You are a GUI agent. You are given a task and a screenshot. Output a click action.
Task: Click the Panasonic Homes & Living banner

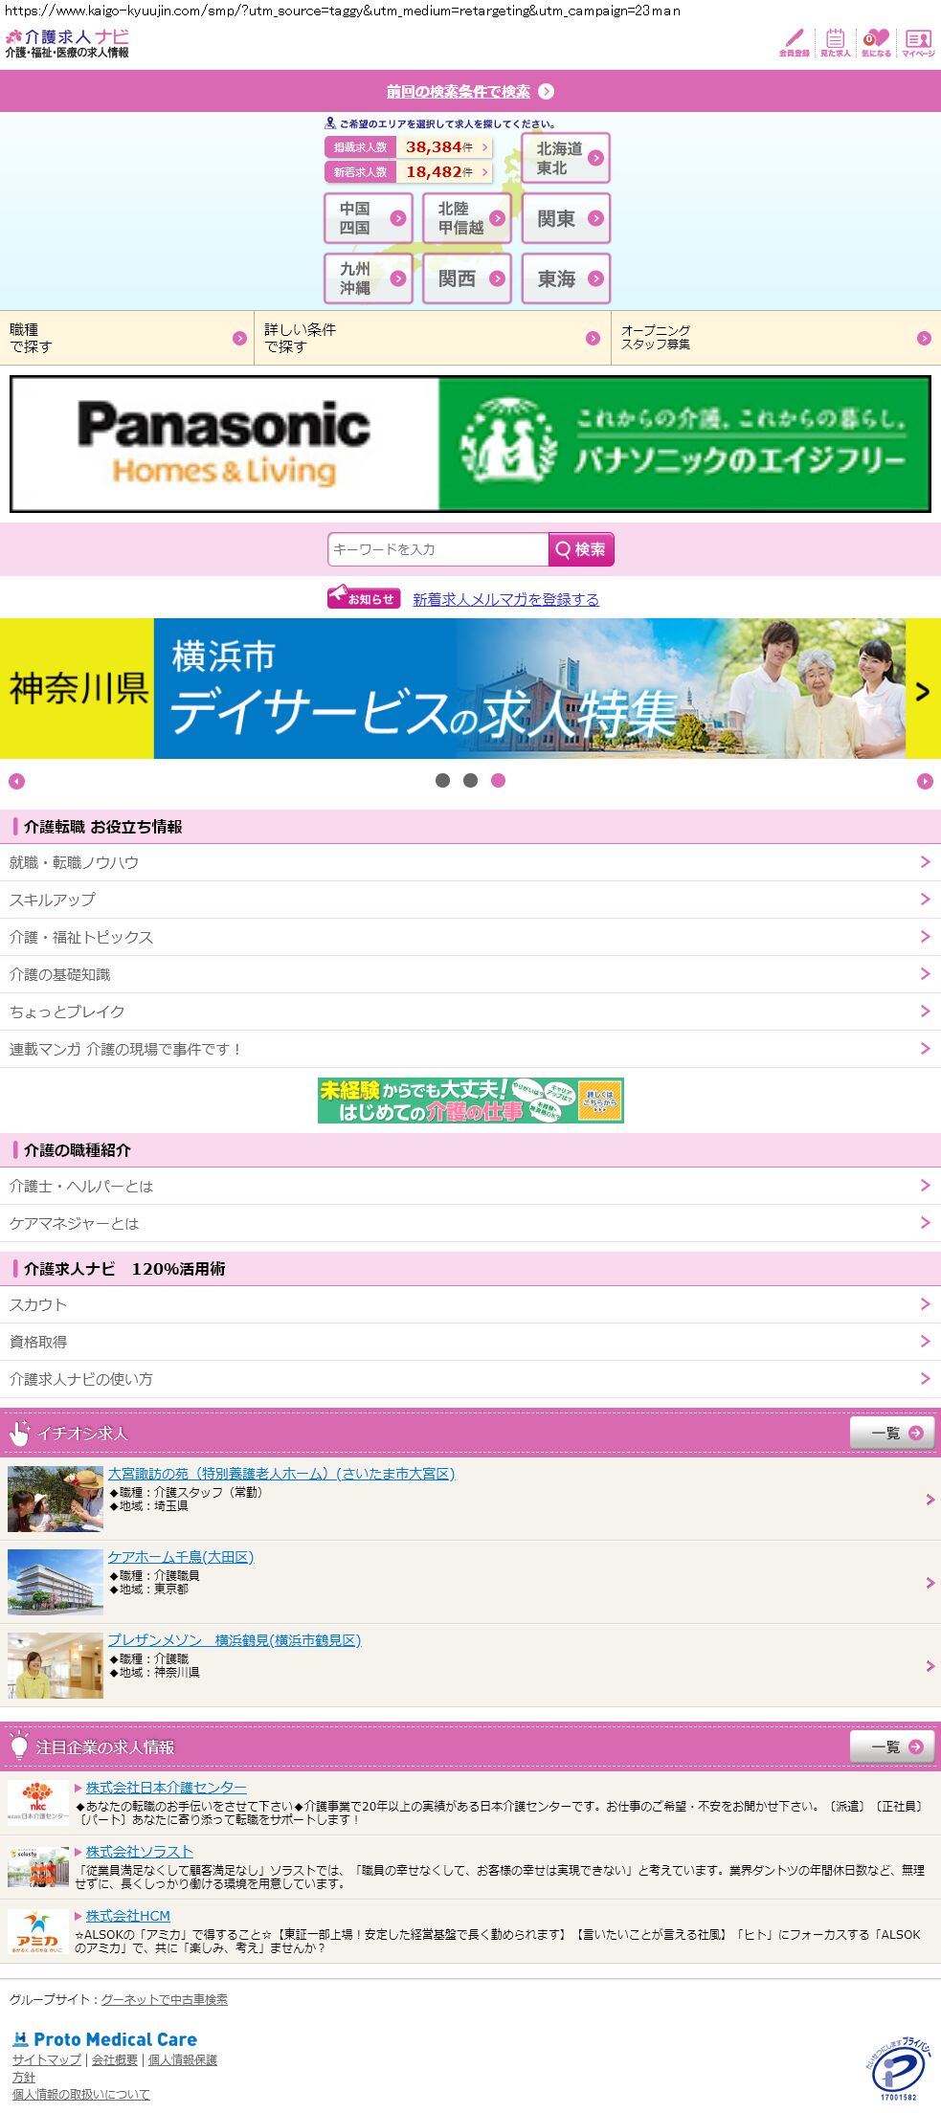tap(470, 444)
